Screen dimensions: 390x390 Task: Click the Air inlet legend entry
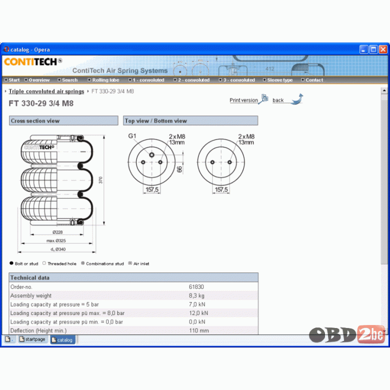point(139,263)
